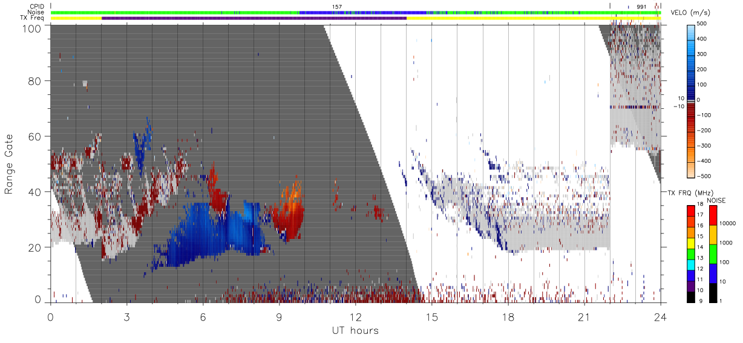Pick pale orange bottom of velocity colorbar
The width and height of the screenshot is (743, 343).
coord(691,171)
